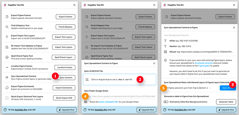Click document icon beside Export Figma Frames, left panel

pyautogui.click(x=7, y=17)
